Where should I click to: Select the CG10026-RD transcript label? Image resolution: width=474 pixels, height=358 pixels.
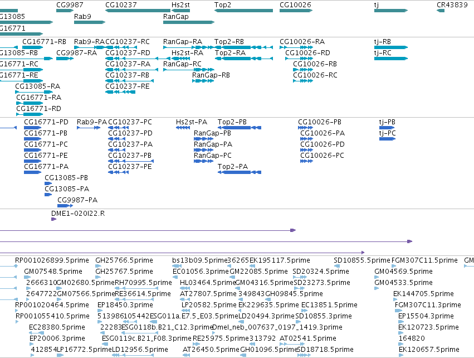pyautogui.click(x=307, y=52)
